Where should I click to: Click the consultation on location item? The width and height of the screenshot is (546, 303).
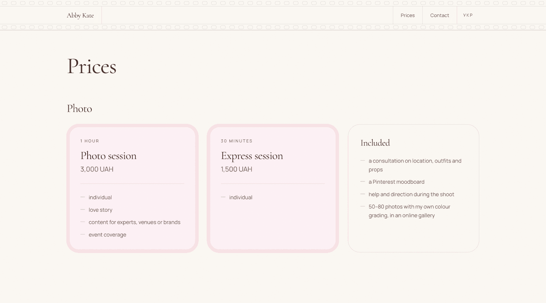point(415,165)
